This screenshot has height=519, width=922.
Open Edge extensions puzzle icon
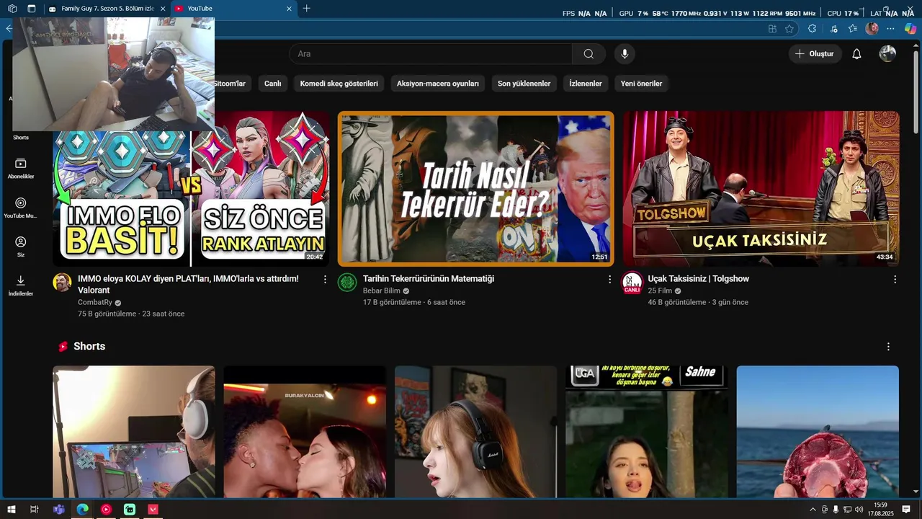tap(812, 29)
